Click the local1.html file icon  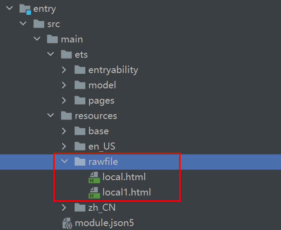94,192
